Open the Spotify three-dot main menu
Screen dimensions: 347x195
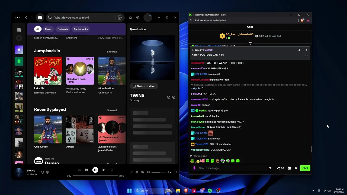18,18
